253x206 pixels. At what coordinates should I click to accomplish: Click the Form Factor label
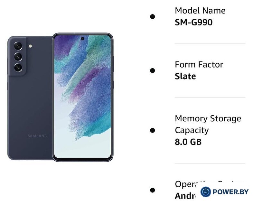coord(199,64)
